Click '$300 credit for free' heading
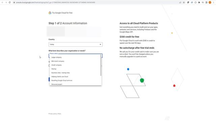Image resolution: width=216 pixels, height=121 pixels. coord(129,37)
